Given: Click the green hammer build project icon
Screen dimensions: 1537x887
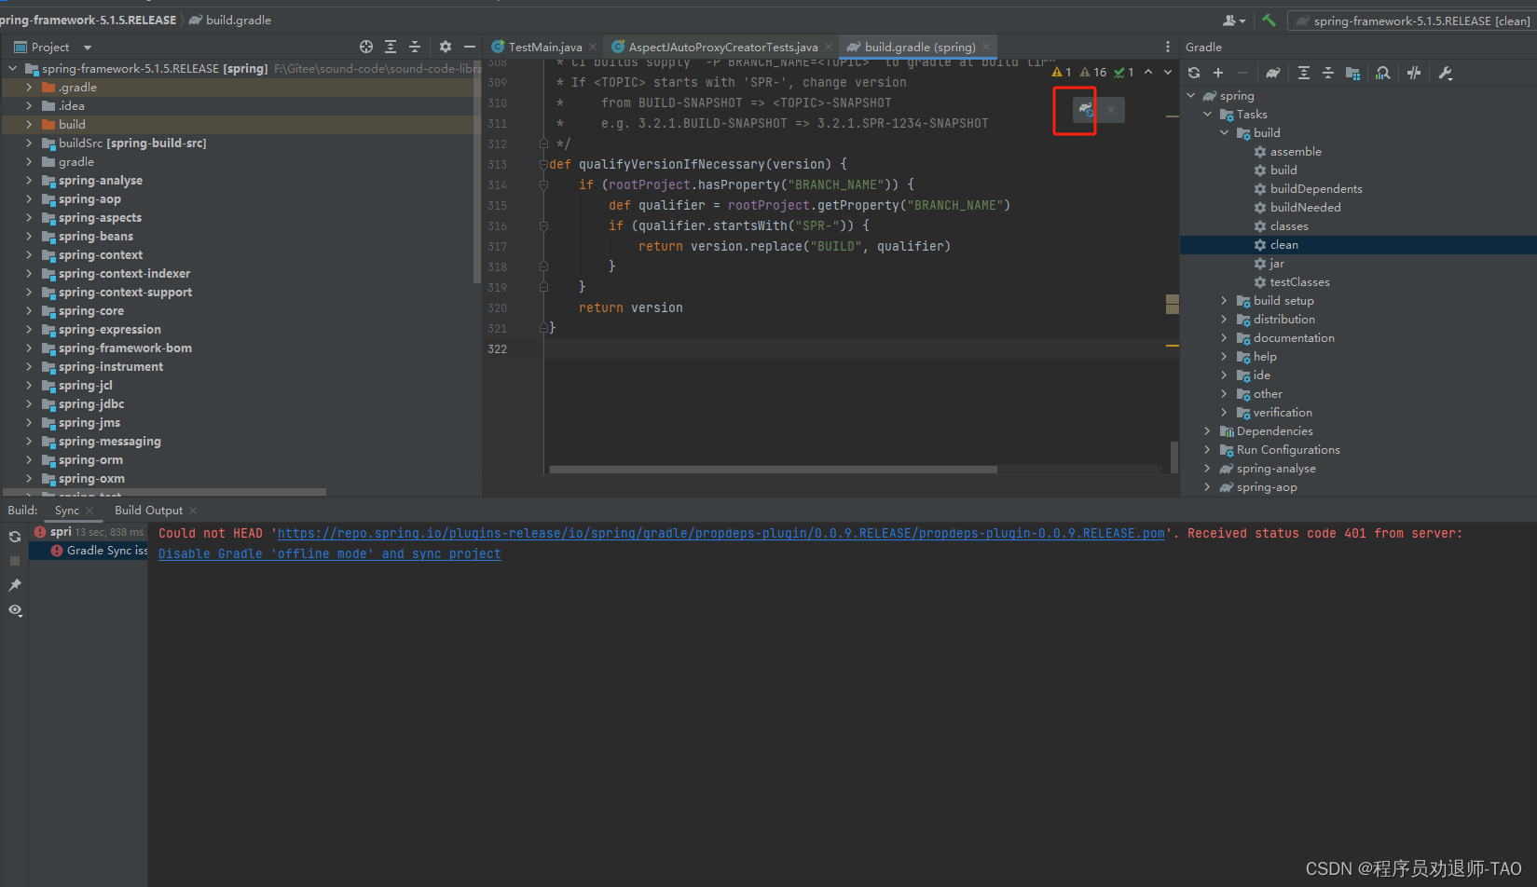Looking at the screenshot, I should (x=1269, y=20).
